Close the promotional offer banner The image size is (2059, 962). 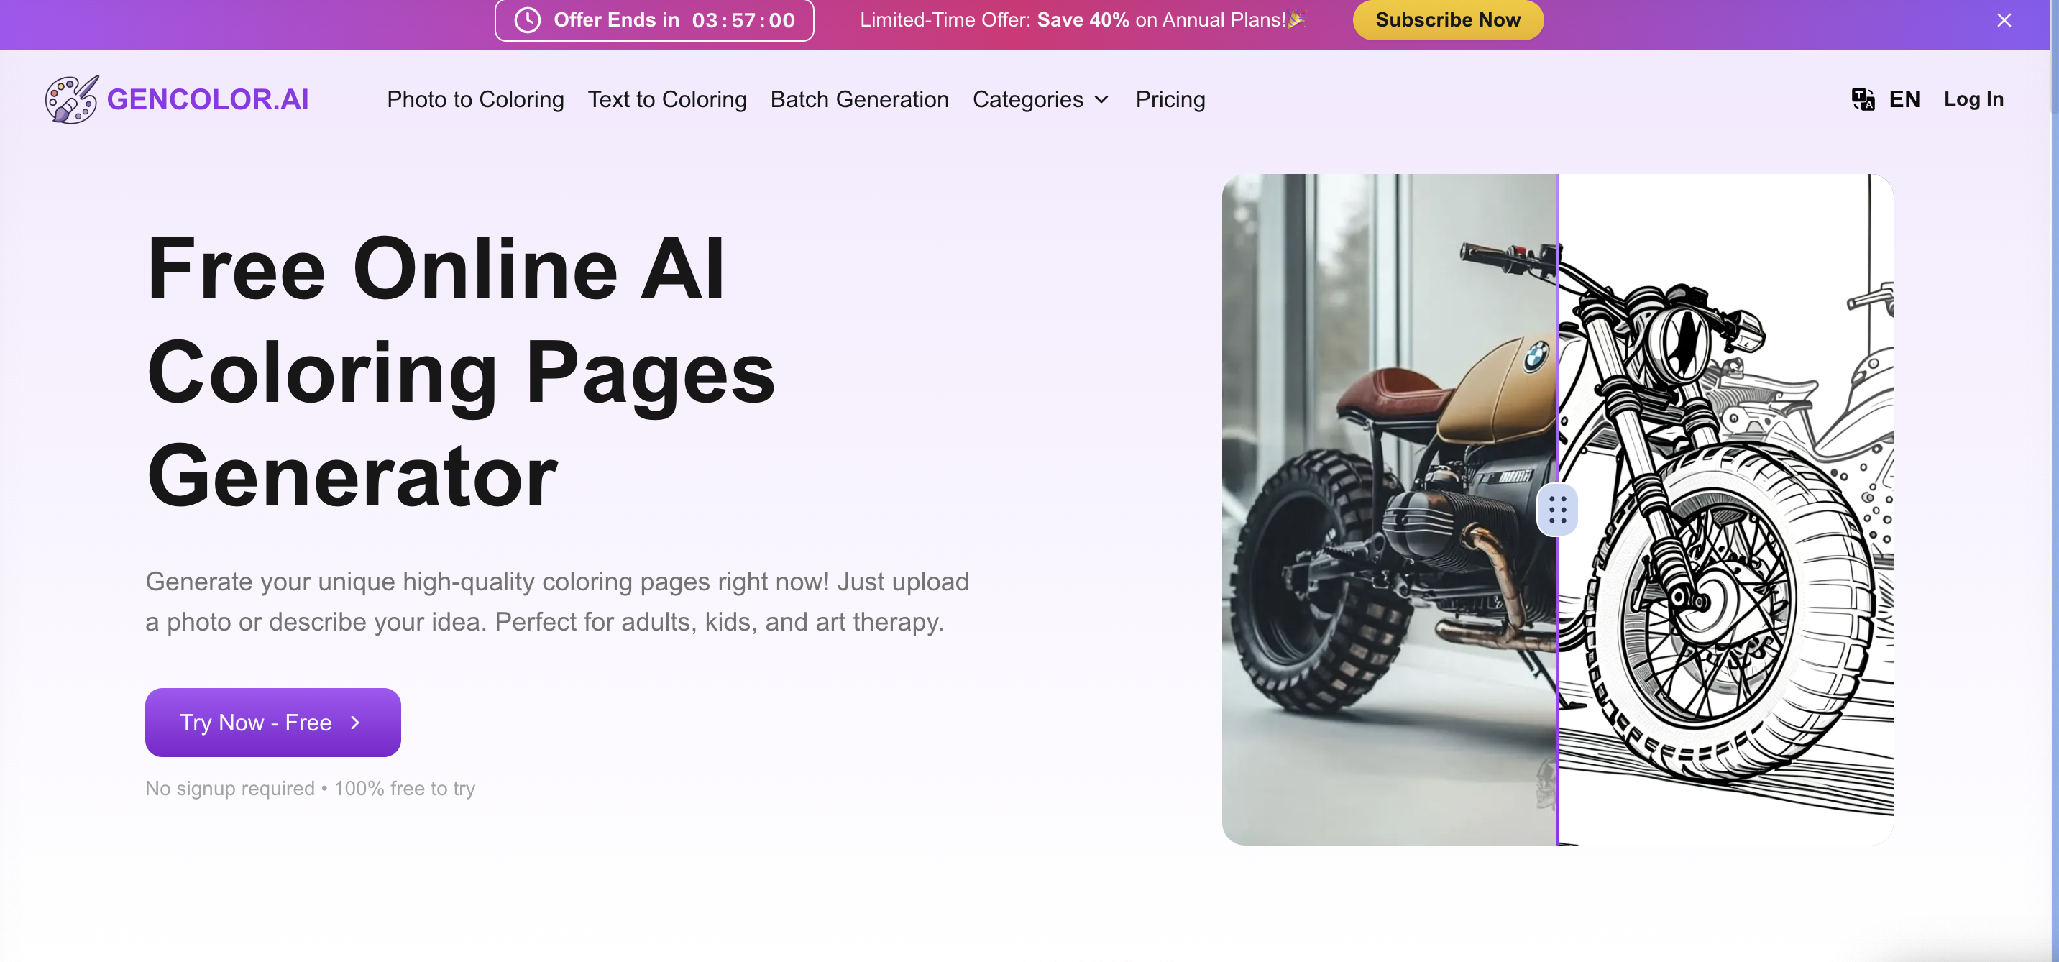coord(2003,20)
